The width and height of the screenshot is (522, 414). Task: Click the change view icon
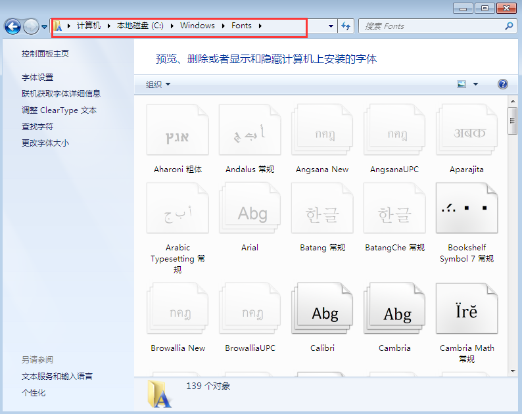462,84
